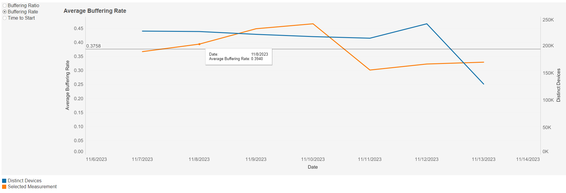Screen dimensions: 566x193
Task: Click the blue line start point at 11/7/2023
Action: point(142,31)
